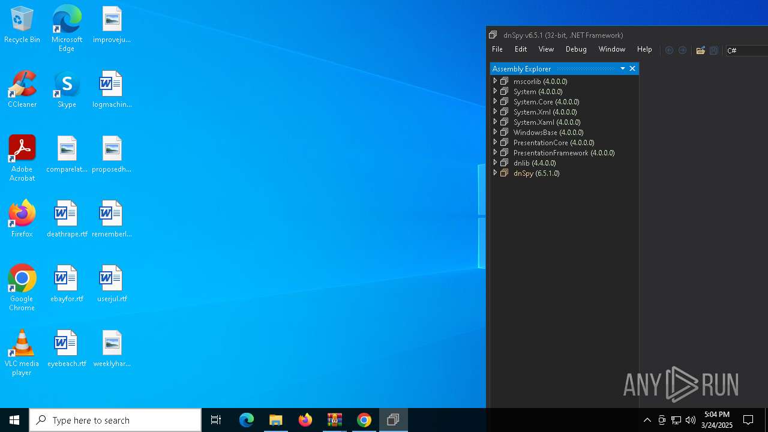Open the Window menu in dnSpy
This screenshot has width=768, height=432.
point(612,49)
